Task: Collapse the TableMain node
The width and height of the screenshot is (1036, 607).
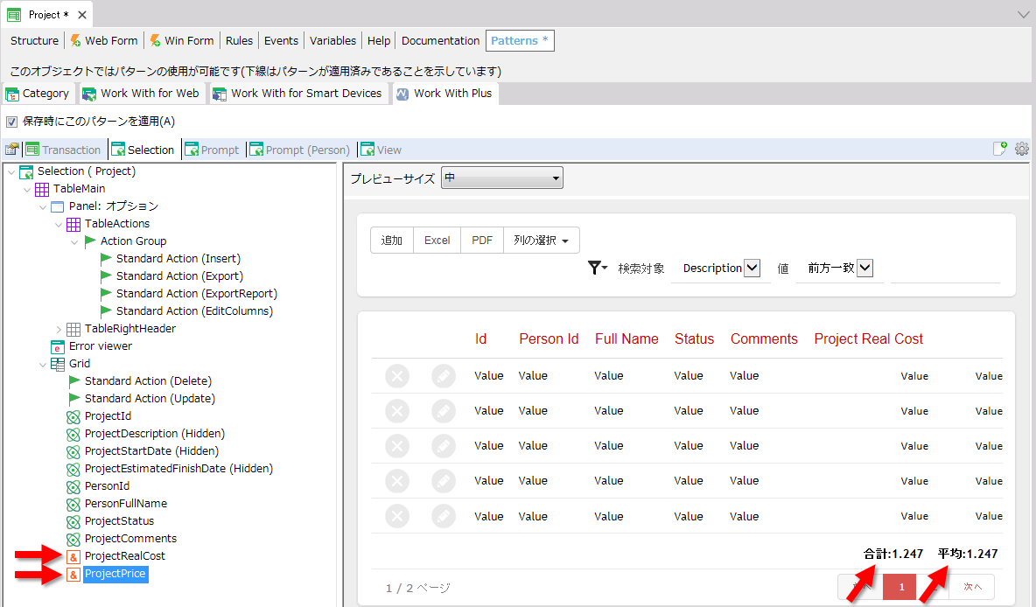Action: (x=27, y=189)
